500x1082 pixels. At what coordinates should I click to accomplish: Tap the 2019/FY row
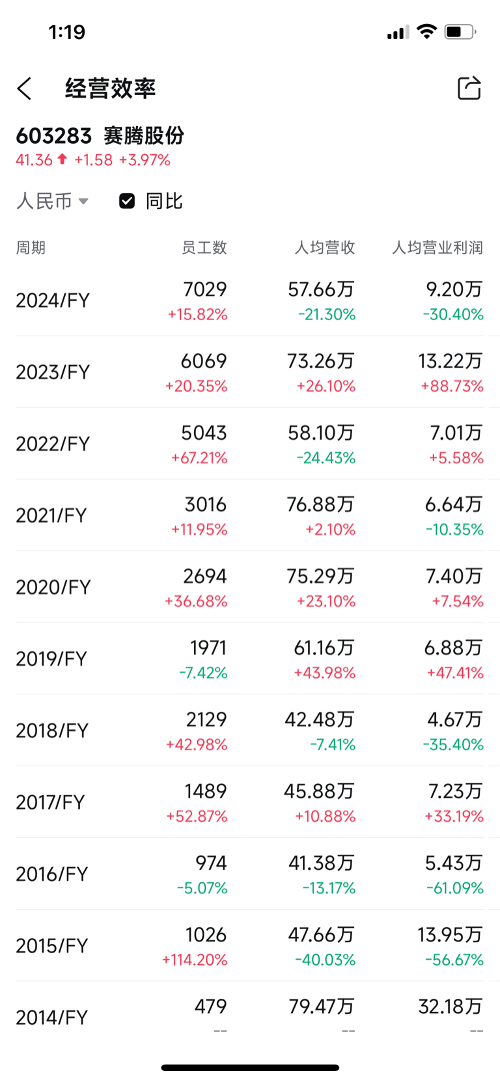pos(250,658)
